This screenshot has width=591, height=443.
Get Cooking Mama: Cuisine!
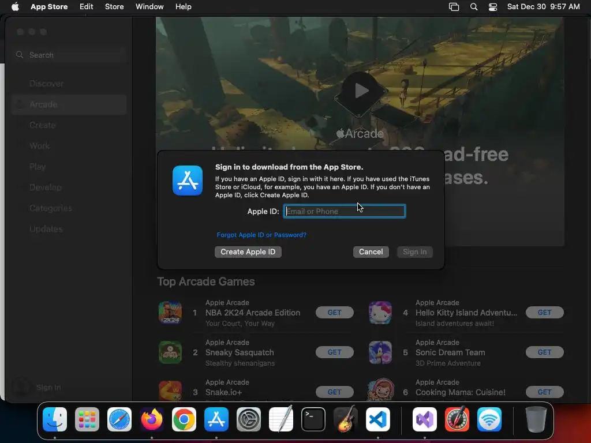[545, 392]
